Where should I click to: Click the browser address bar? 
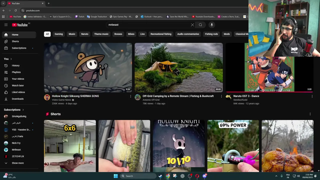[132, 10]
